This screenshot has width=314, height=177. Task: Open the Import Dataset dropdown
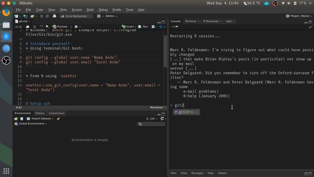(x=40, y=119)
